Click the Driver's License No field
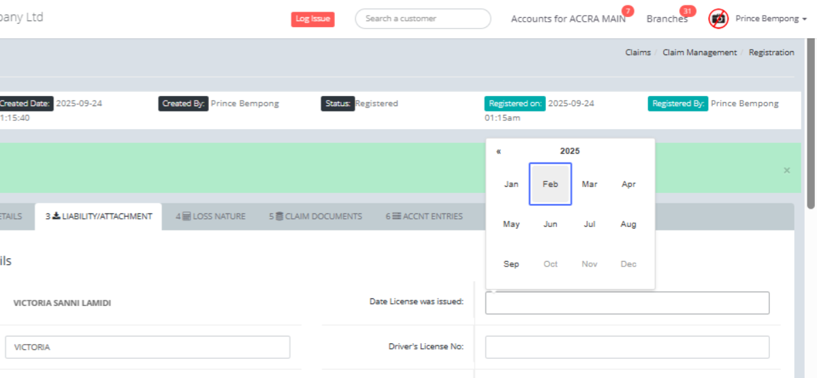This screenshot has width=817, height=378. 627,347
